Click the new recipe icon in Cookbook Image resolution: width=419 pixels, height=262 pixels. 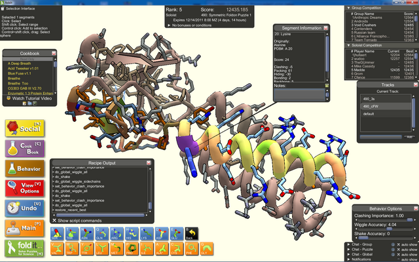tap(25, 103)
